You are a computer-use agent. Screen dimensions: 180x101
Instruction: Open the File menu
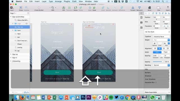coord(26,1)
